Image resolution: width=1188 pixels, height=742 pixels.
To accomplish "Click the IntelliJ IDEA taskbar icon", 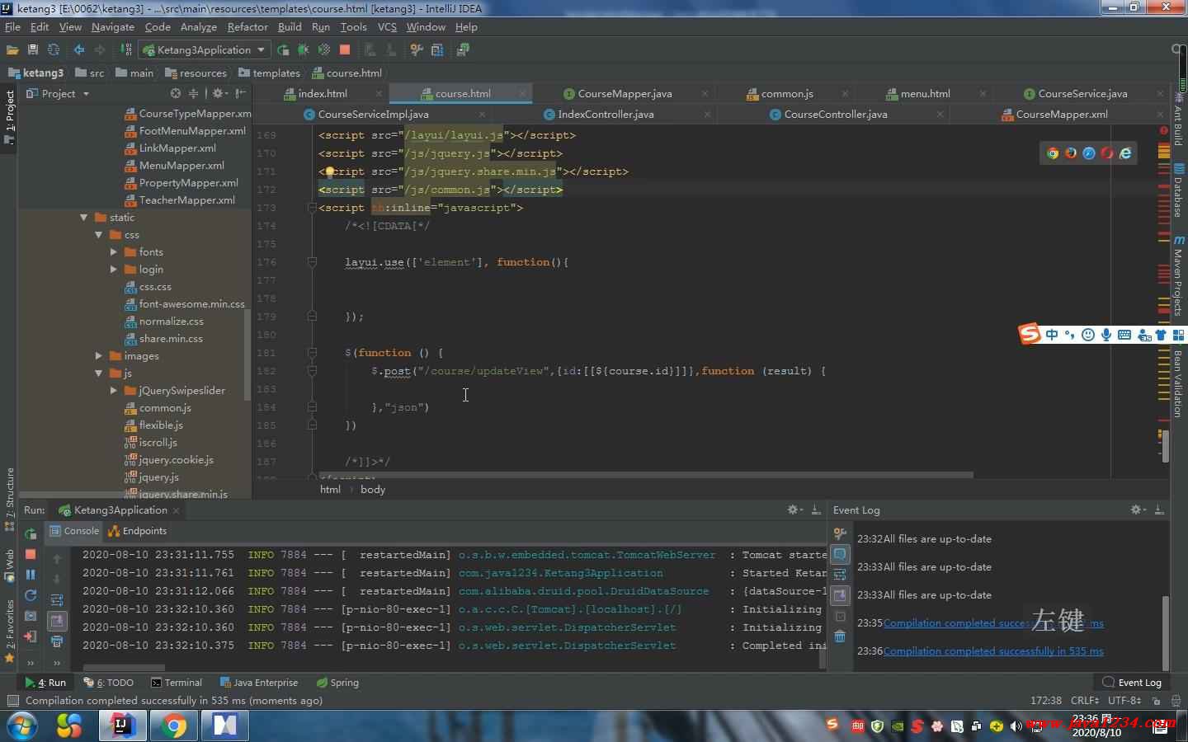I will click(x=122, y=726).
